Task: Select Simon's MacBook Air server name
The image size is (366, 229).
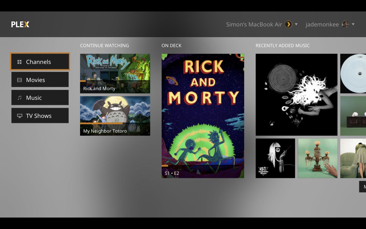Action: (254, 24)
